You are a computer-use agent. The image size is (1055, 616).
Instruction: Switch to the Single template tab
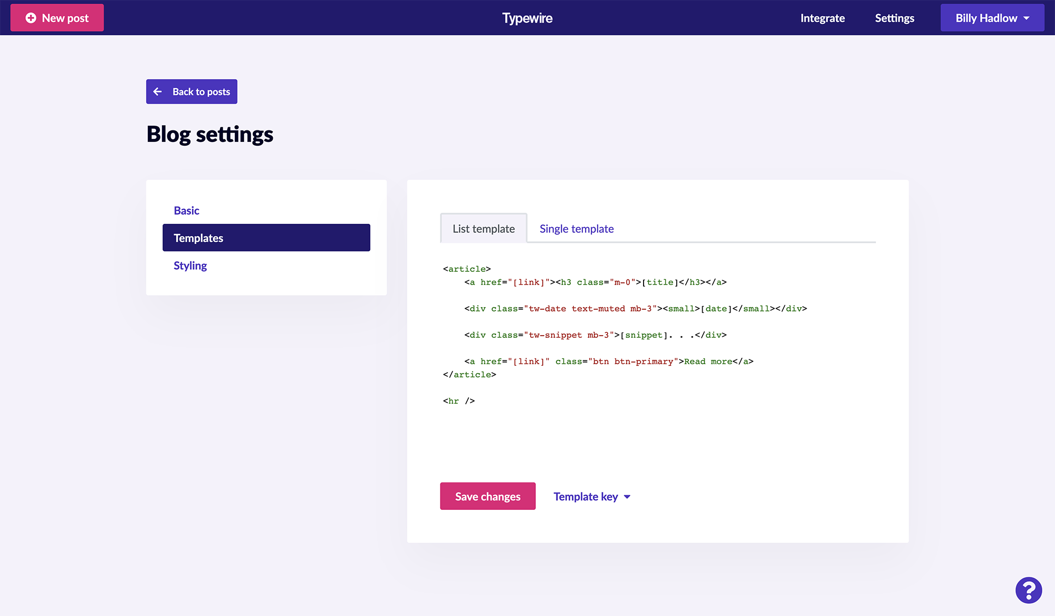point(577,229)
